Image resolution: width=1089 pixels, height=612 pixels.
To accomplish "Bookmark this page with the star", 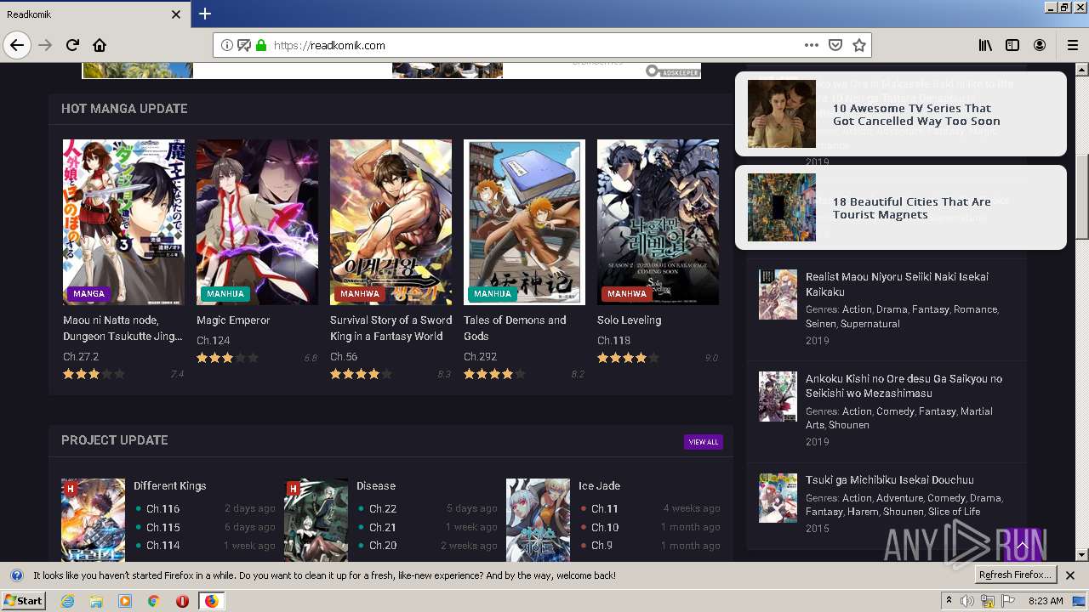I will pos(859,45).
